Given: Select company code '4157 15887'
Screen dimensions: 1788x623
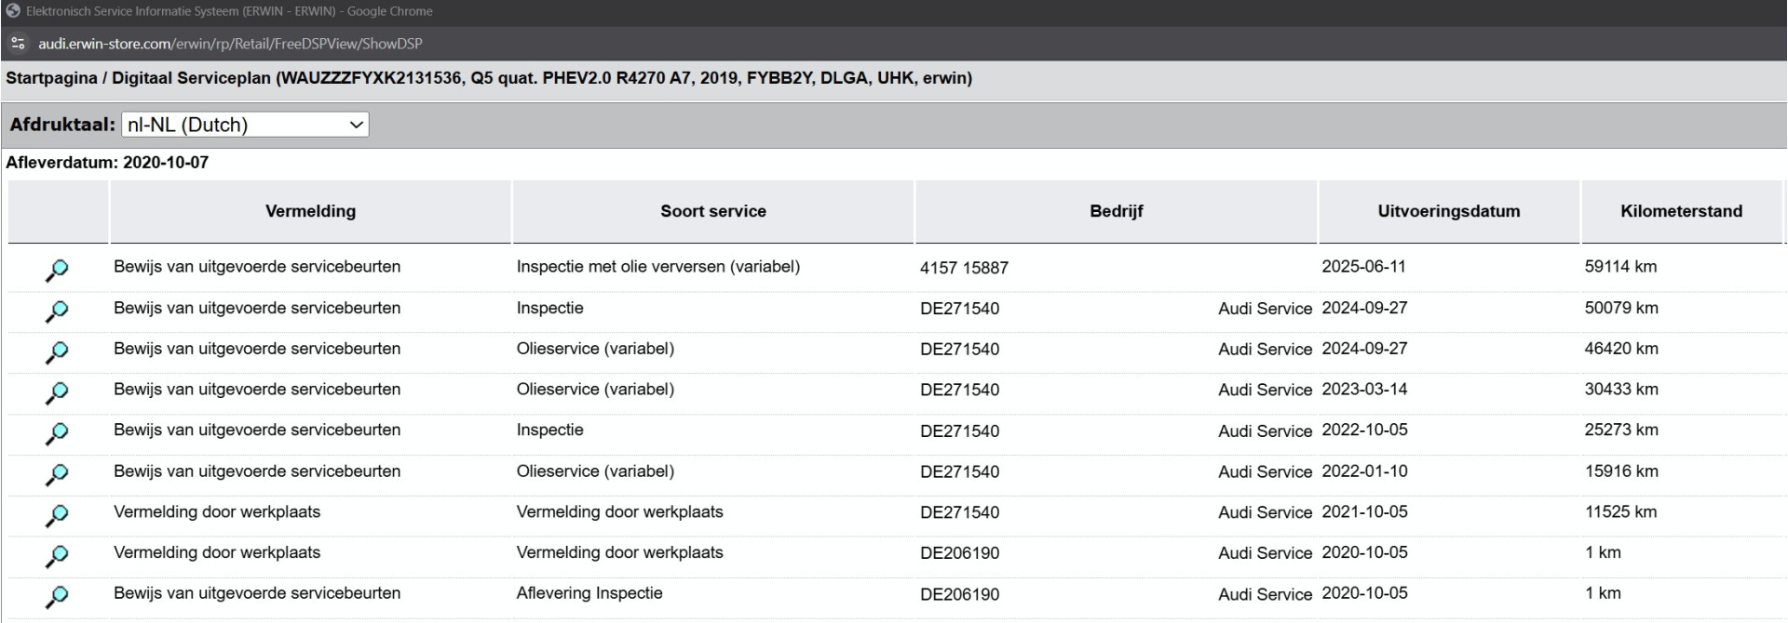Looking at the screenshot, I should click(x=964, y=268).
